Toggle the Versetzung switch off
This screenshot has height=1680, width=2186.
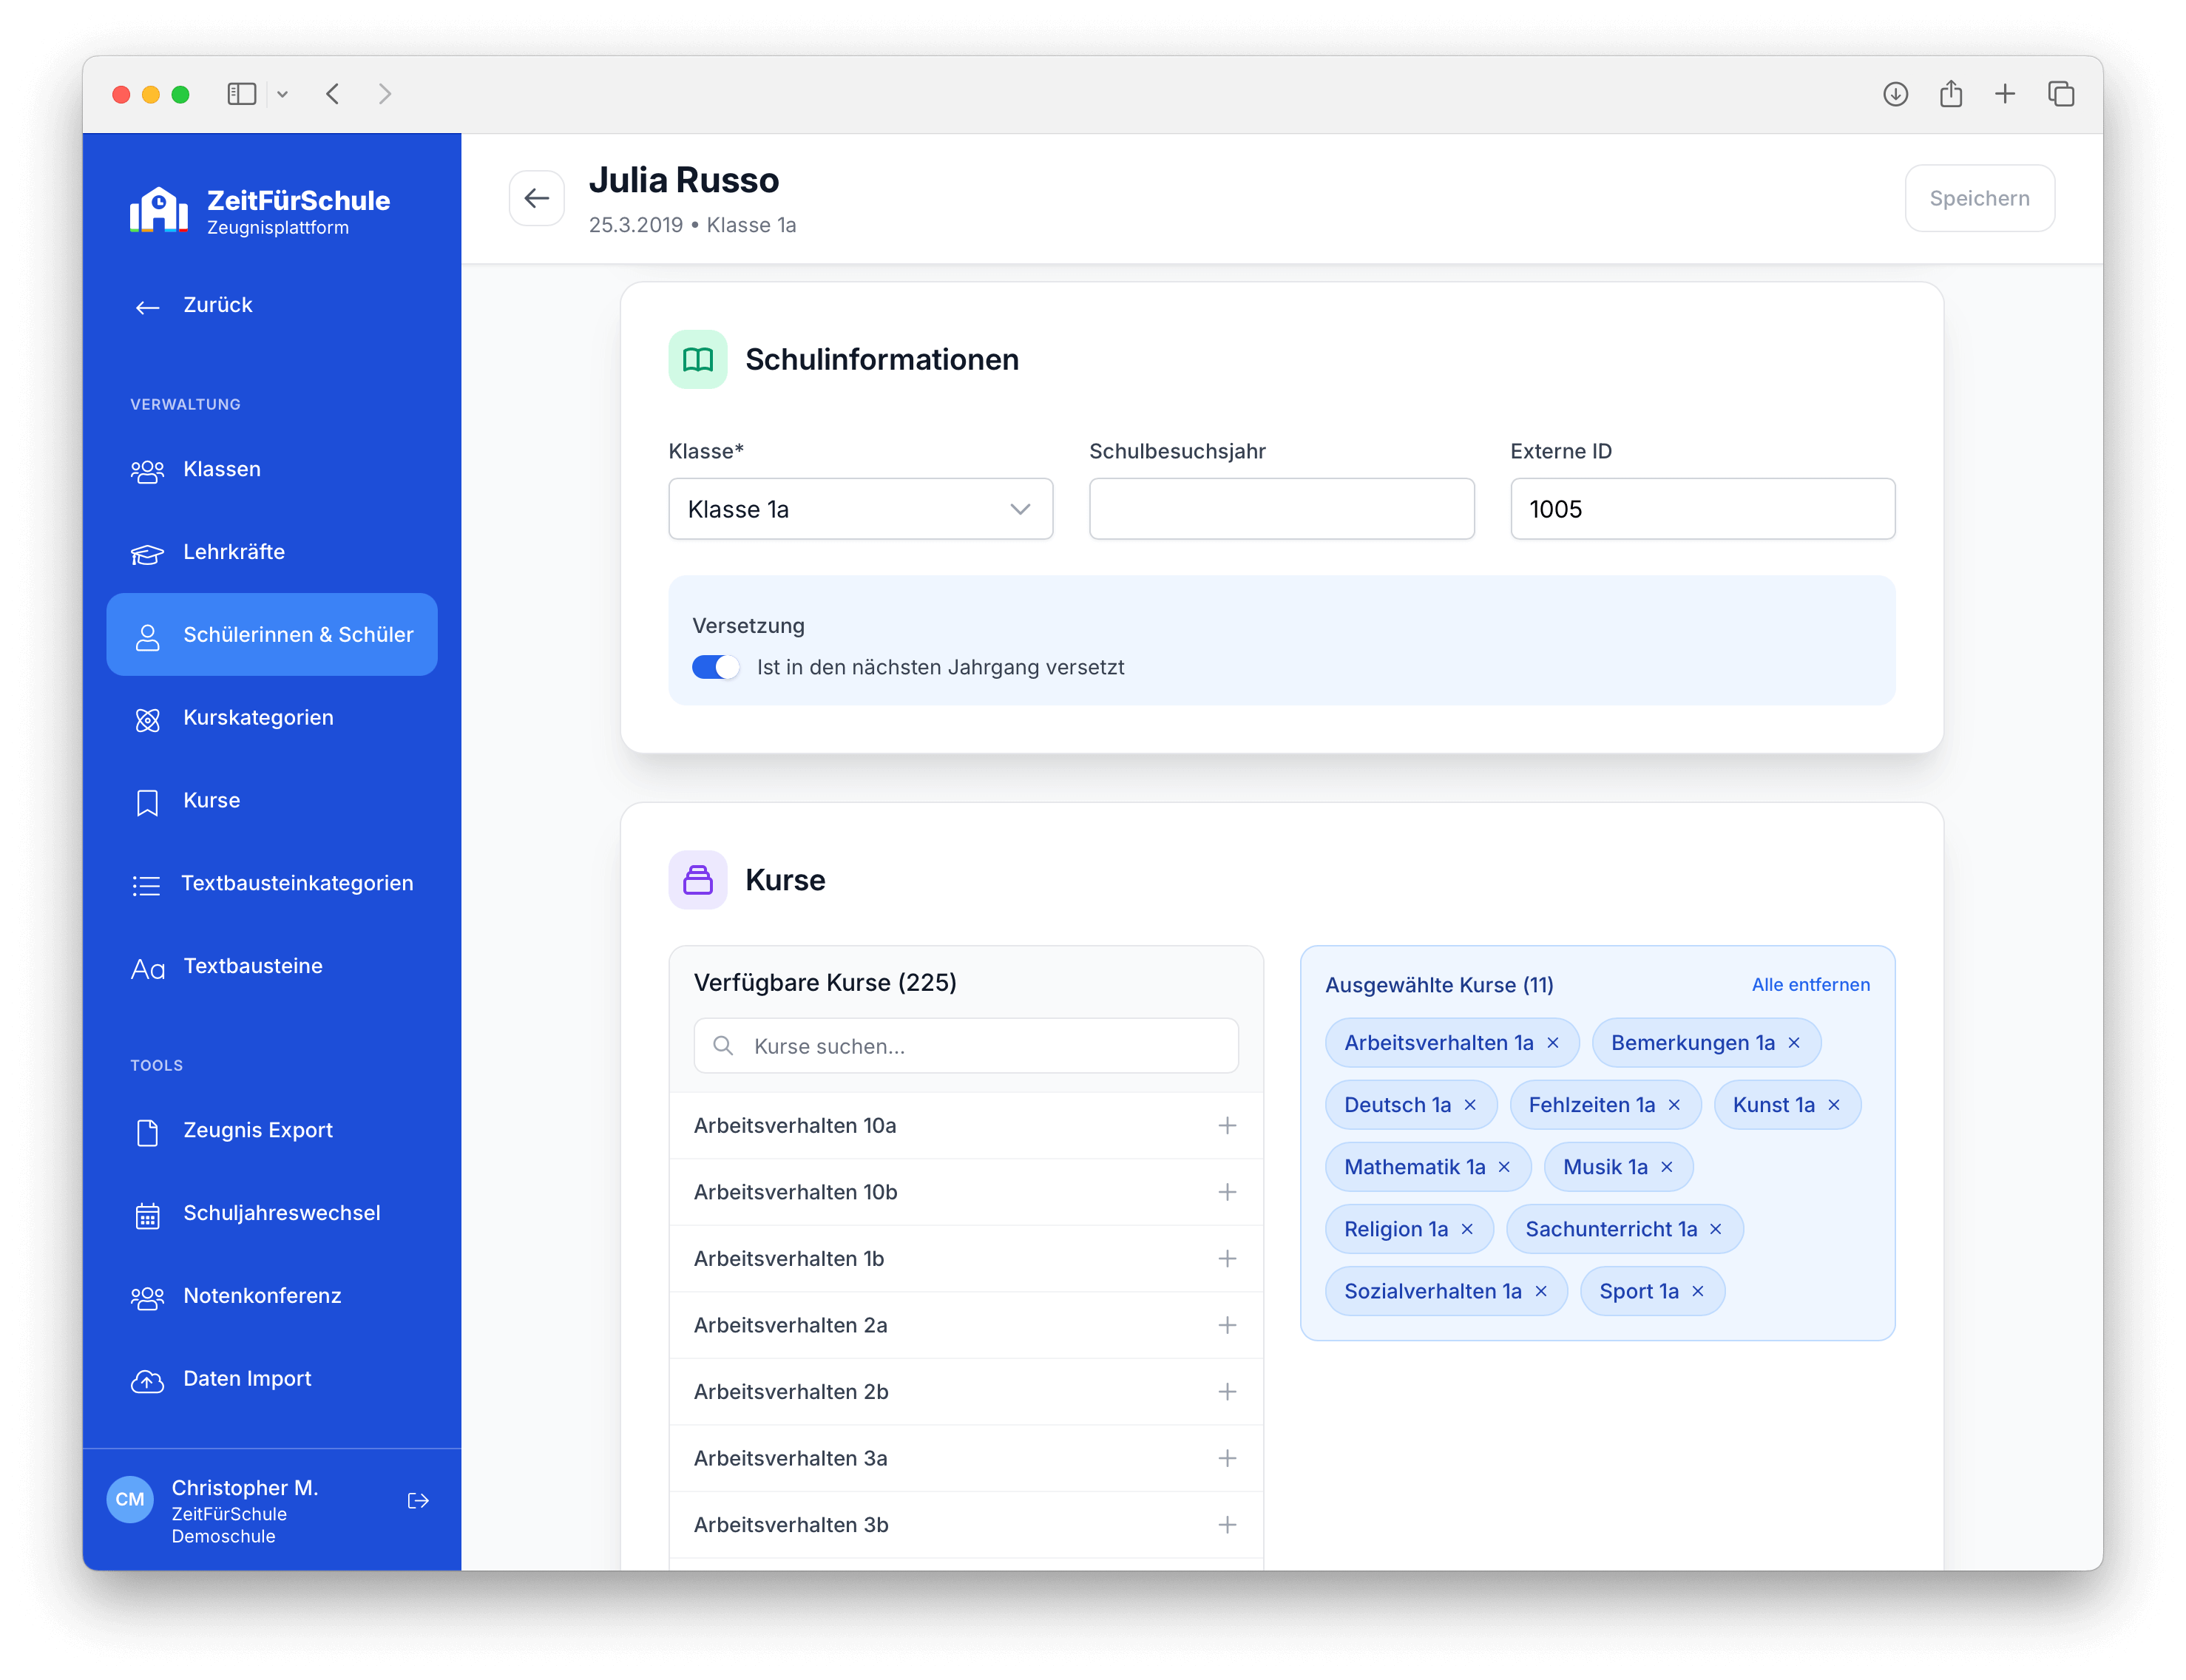(x=716, y=667)
